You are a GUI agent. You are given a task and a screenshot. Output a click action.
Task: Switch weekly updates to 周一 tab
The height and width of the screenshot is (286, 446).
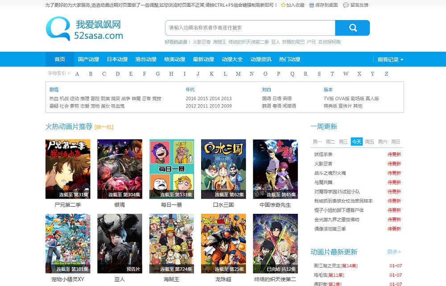tap(317, 141)
